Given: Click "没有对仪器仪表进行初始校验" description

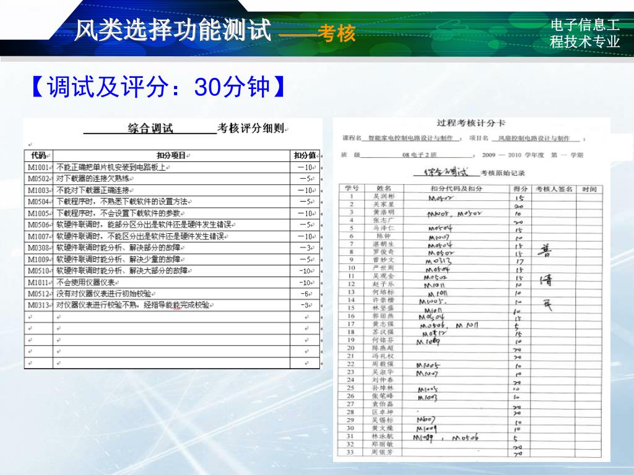Looking at the screenshot, I should pos(103,294).
